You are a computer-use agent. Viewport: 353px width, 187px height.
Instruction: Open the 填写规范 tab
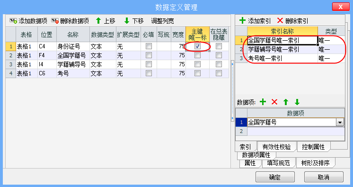(279, 163)
